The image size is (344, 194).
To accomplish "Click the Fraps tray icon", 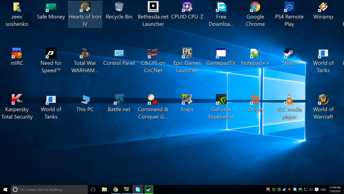I will coord(273,190).
